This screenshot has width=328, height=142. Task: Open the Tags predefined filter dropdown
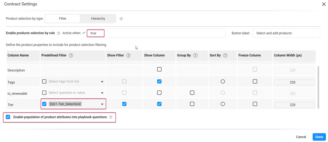click(x=102, y=82)
